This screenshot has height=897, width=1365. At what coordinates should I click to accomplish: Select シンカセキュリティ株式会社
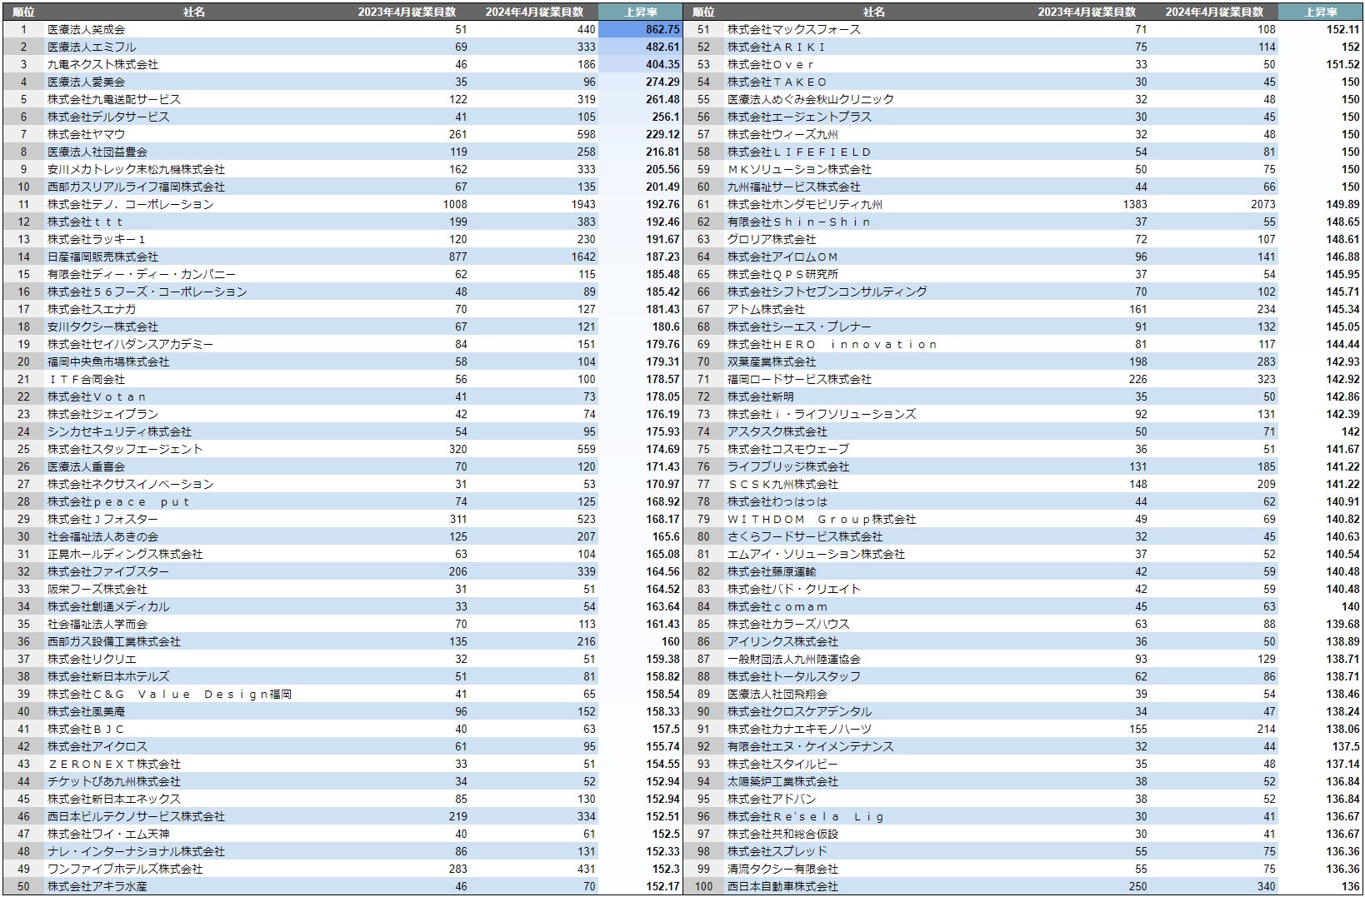click(x=119, y=431)
